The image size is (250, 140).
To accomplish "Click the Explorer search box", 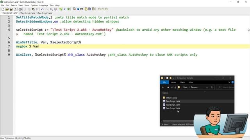I will (225, 87).
